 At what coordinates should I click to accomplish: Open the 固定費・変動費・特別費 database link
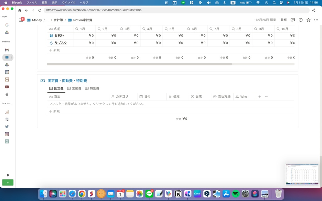pos(67,81)
